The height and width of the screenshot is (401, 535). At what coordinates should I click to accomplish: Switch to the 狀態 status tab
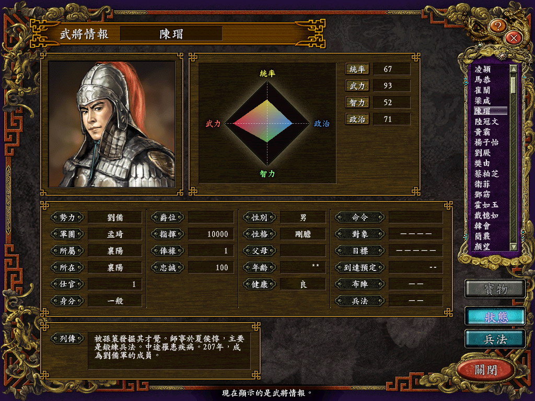(495, 317)
